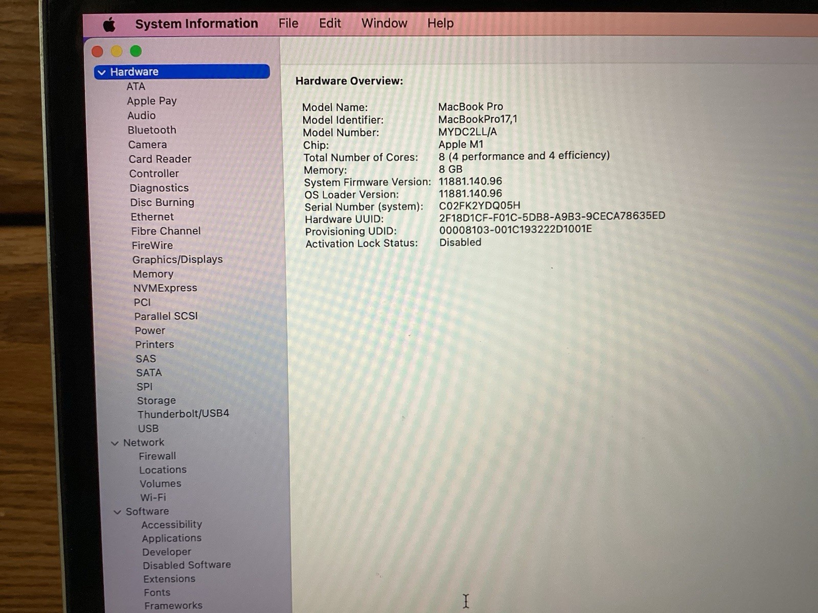
Task: Select Disc Burning in the sidebar
Action: 162,202
